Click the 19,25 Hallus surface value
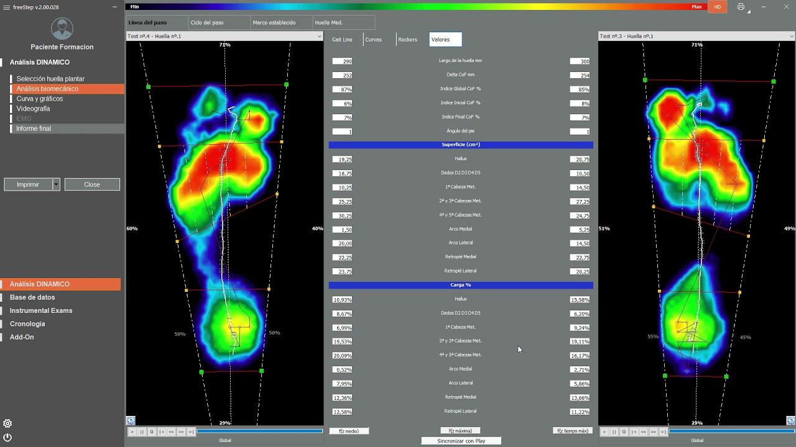The image size is (796, 447). pos(342,160)
